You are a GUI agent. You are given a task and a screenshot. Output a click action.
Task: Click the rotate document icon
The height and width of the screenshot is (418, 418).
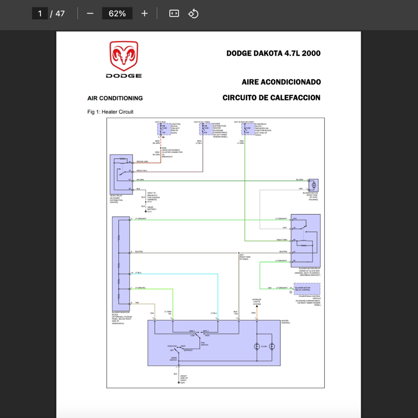pyautogui.click(x=193, y=14)
